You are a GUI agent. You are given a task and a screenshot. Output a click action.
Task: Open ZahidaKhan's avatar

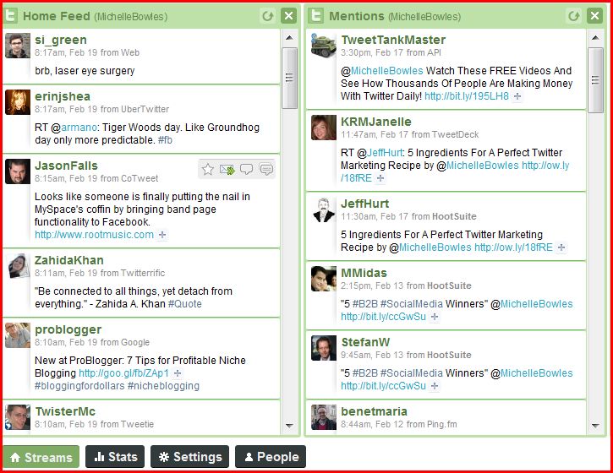pyautogui.click(x=18, y=266)
